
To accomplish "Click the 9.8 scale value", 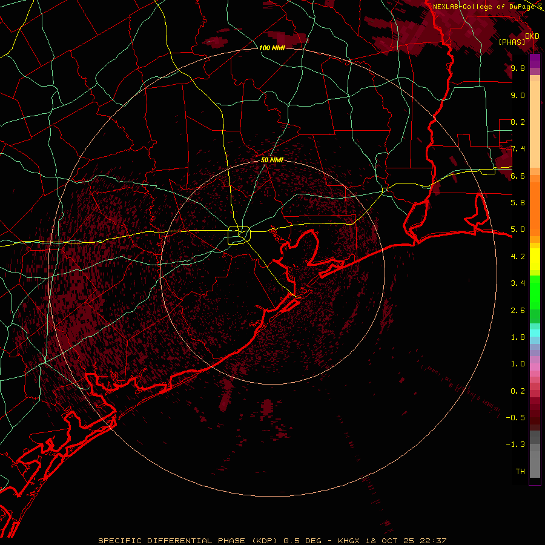I will pos(518,68).
